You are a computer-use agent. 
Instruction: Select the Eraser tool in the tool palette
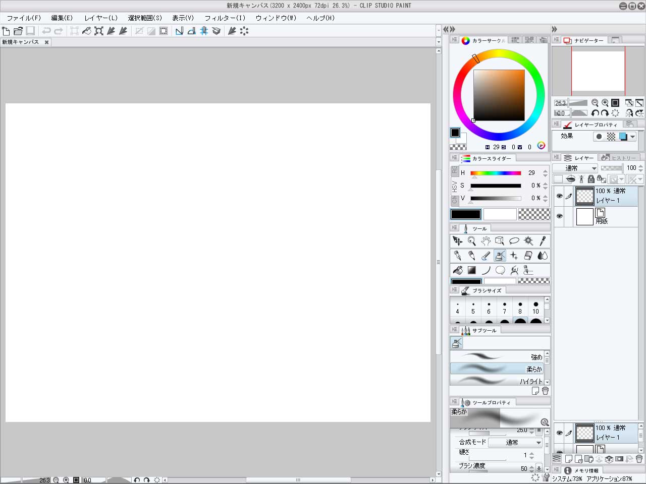coord(528,256)
